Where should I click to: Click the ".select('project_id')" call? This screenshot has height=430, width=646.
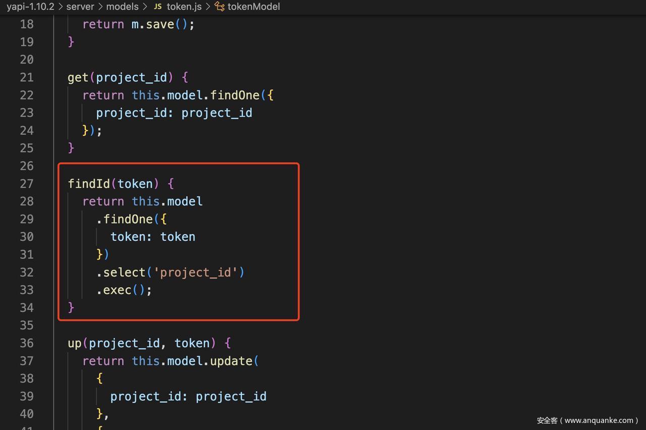[x=171, y=273]
